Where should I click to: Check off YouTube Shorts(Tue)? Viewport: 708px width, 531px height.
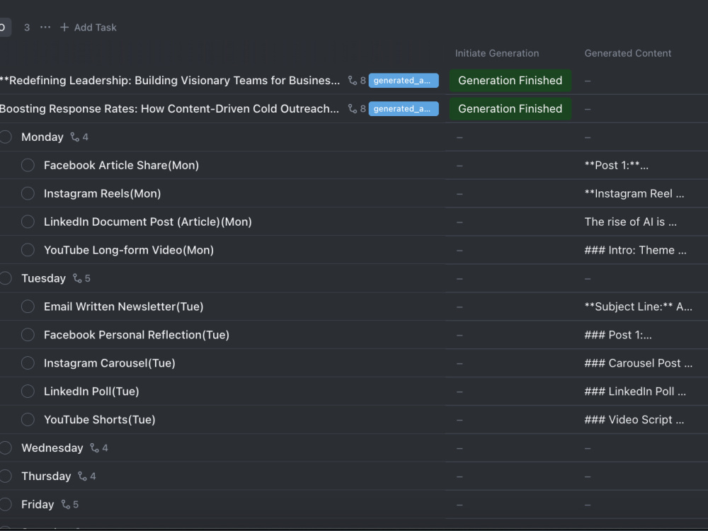(28, 419)
